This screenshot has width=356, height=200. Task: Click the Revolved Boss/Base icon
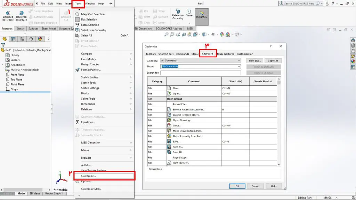[21, 15]
